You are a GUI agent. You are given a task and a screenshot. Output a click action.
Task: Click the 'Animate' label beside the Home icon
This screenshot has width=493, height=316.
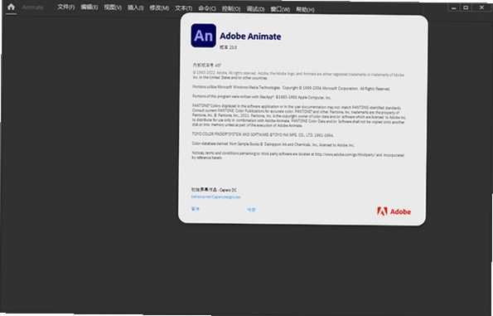pos(32,7)
